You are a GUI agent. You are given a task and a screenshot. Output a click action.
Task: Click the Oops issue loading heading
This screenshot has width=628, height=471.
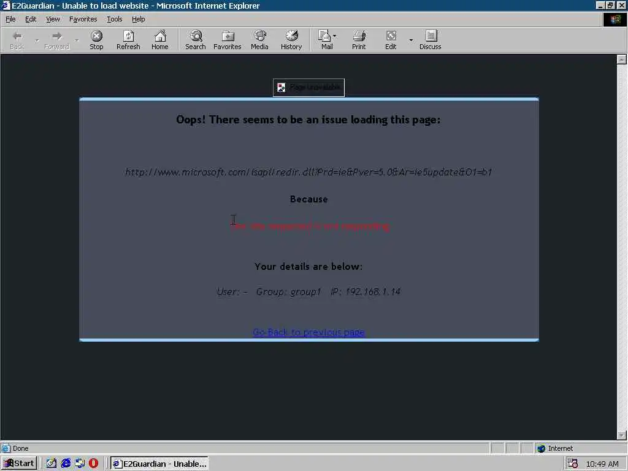coord(308,120)
